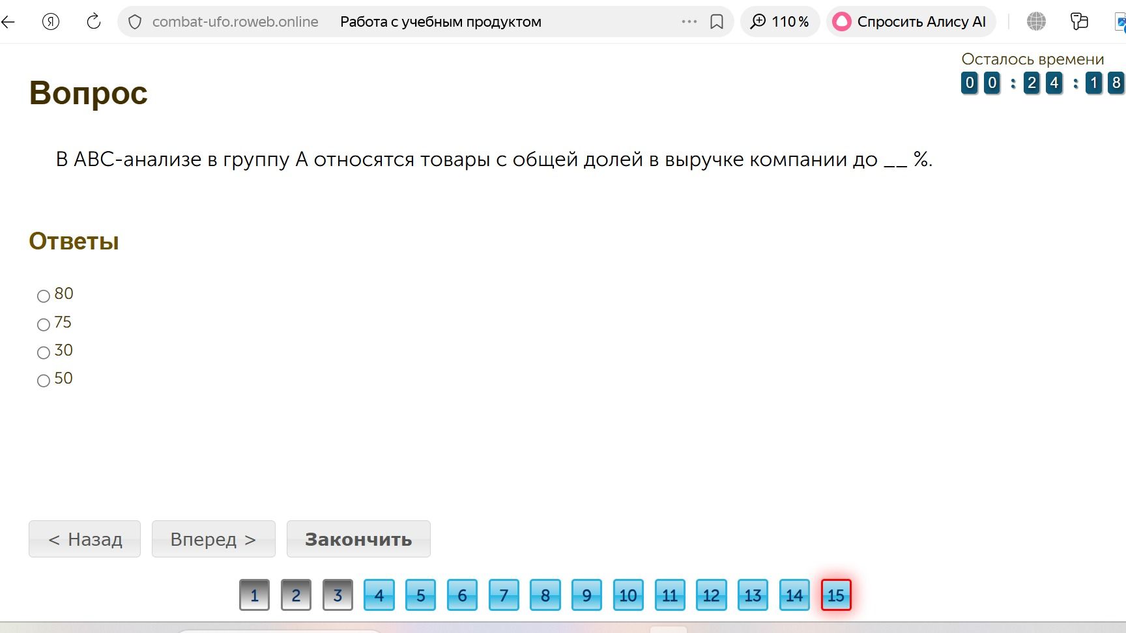Open the Yandex home icon
Screen dimensions: 1126x633
(x=51, y=21)
